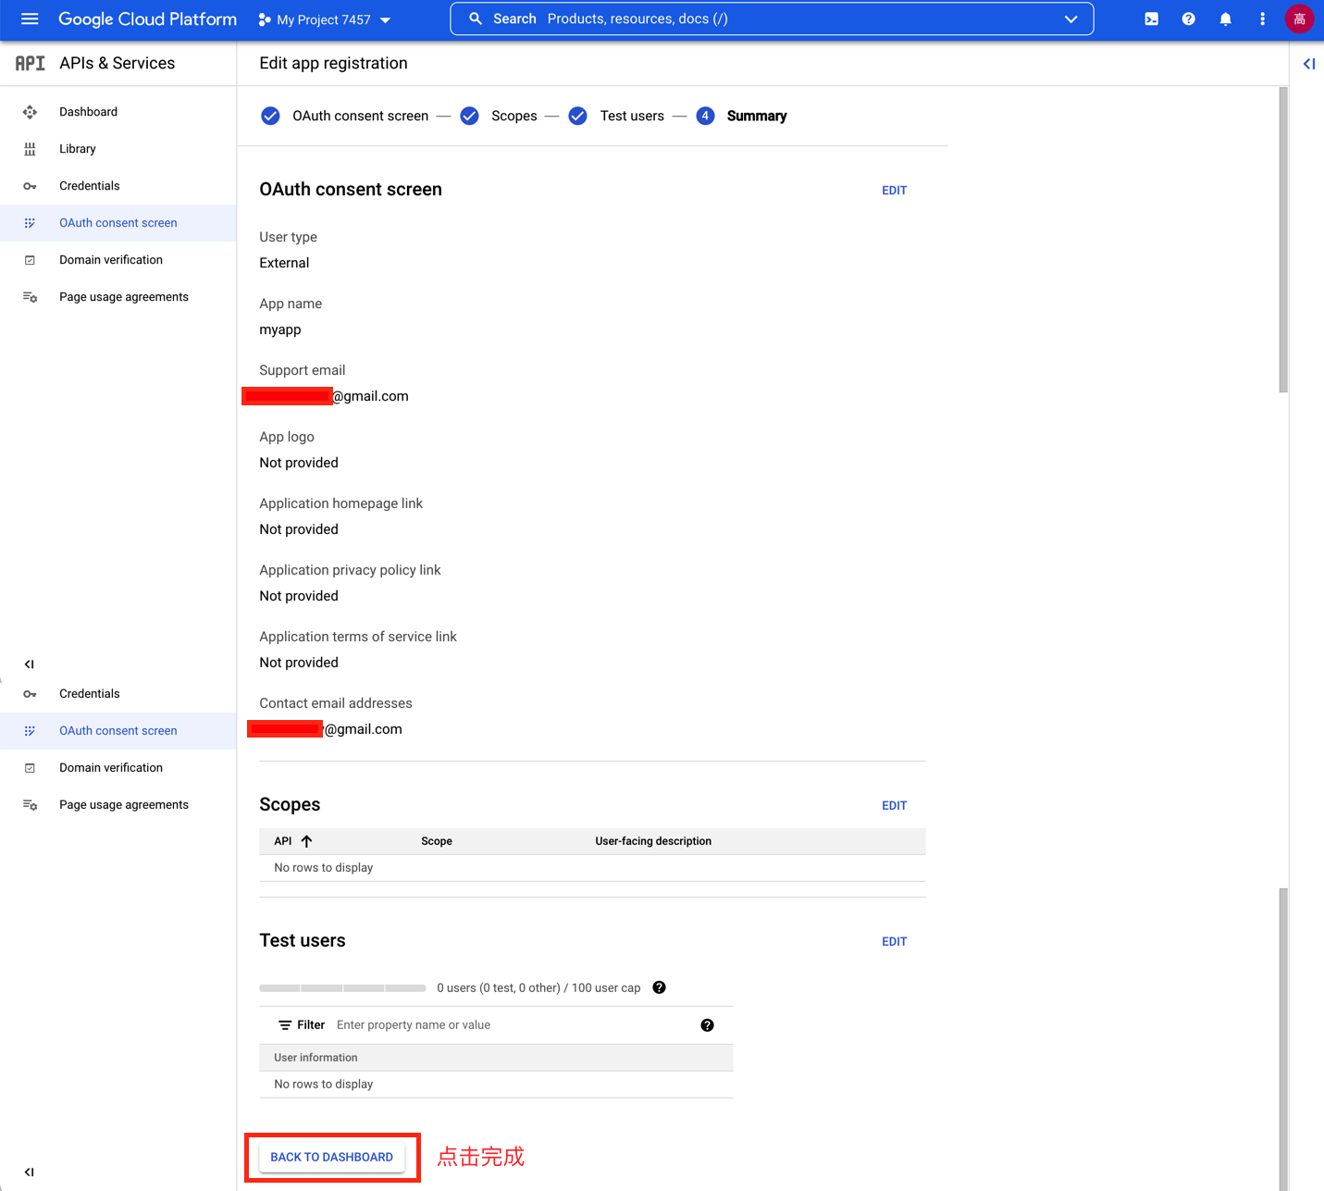Focus the Filter property name input
Screen dimensions: 1324x1191
(514, 1025)
